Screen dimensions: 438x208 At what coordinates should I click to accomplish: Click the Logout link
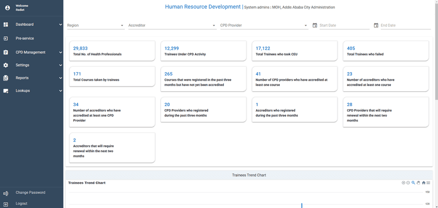(x=22, y=204)
